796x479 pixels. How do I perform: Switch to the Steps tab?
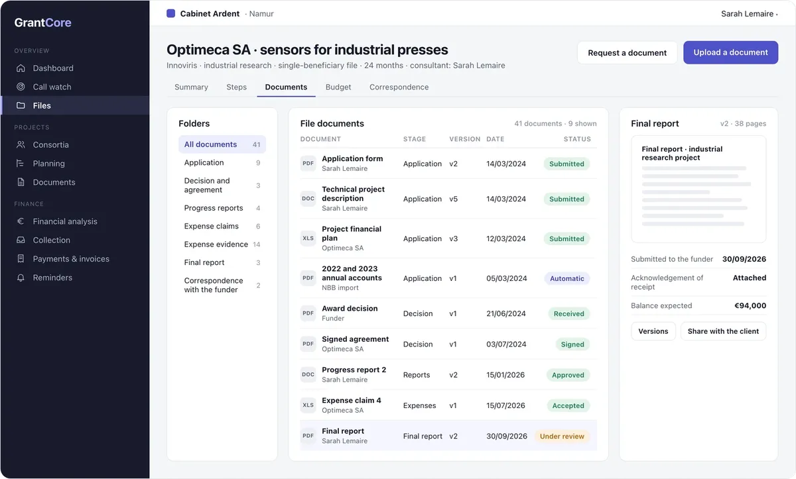[x=236, y=87]
